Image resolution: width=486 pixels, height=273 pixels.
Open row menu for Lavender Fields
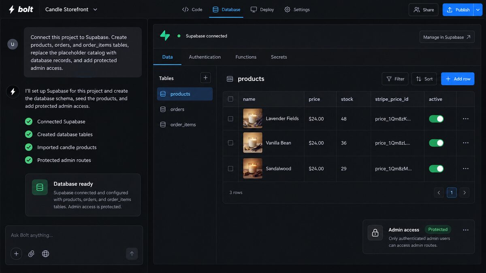point(465,119)
